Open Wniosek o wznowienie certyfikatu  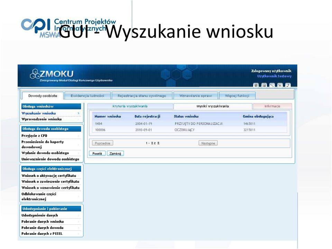pyautogui.click(x=50, y=187)
